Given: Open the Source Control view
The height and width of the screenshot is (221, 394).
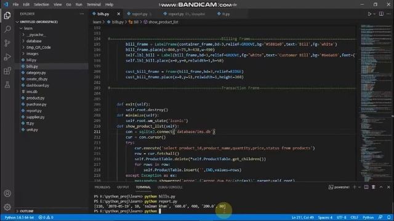Looking at the screenshot, I should pos(7,43).
